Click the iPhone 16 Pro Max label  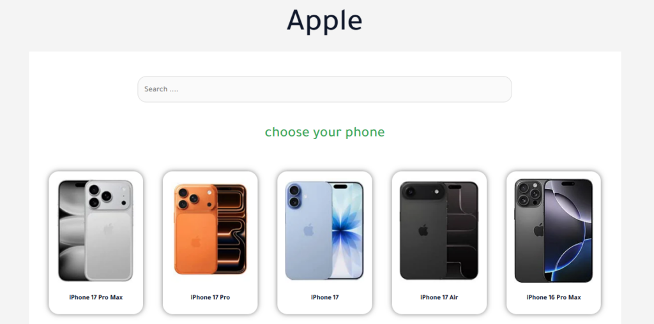click(x=554, y=297)
